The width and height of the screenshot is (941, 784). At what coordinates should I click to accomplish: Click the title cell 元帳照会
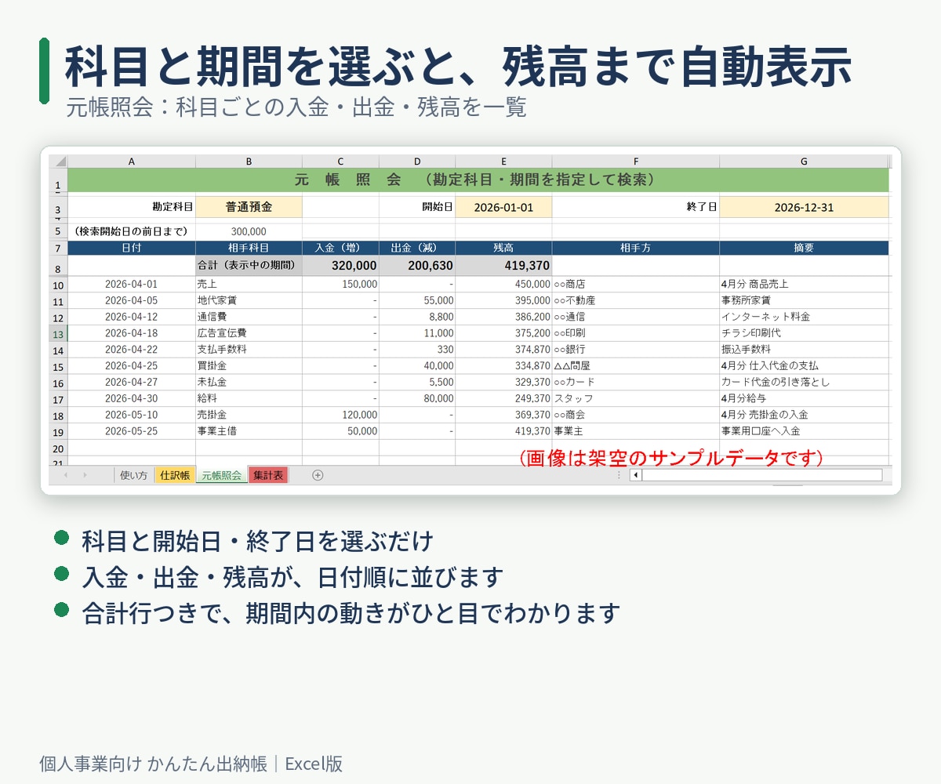[x=478, y=180]
